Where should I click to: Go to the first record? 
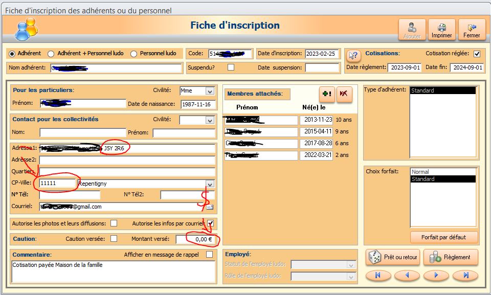click(x=377, y=275)
